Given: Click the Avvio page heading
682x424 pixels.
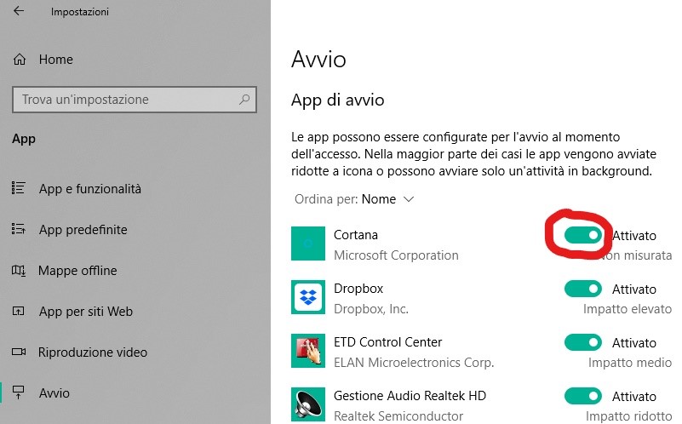Looking at the screenshot, I should 318,60.
